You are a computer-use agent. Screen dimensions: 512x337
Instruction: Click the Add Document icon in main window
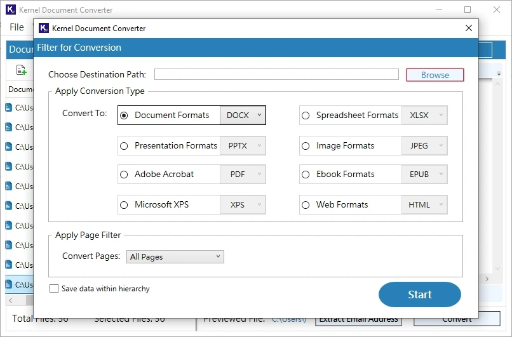21,70
